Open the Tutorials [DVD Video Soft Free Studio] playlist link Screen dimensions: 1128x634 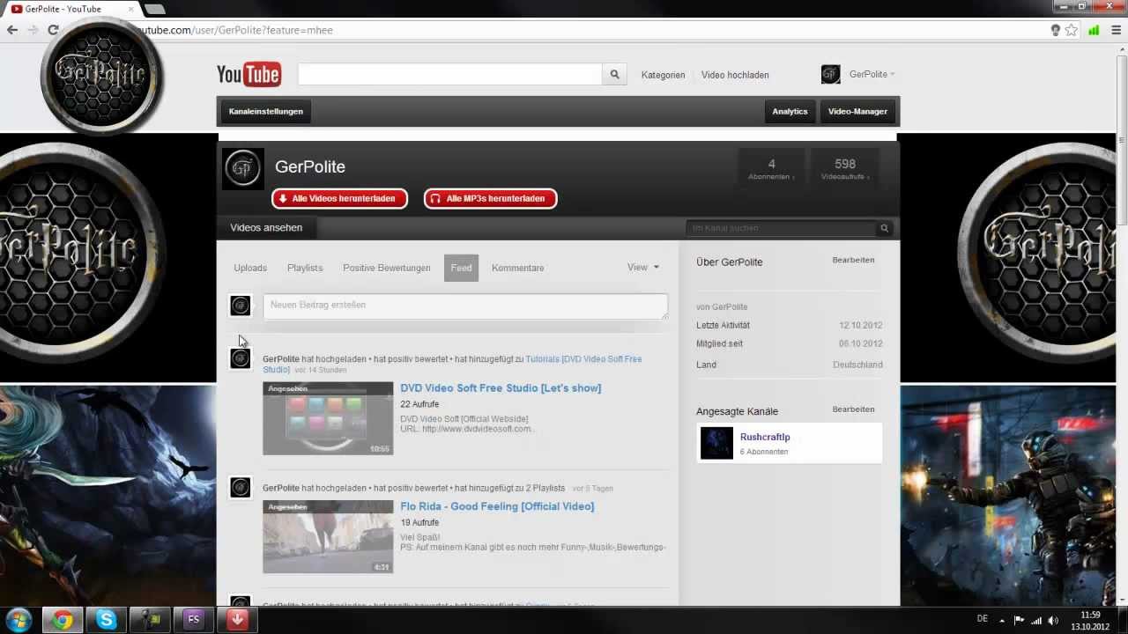[583, 359]
